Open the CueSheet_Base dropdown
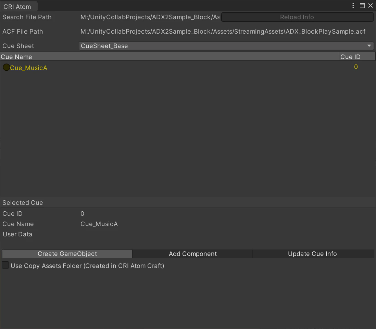 [226, 46]
